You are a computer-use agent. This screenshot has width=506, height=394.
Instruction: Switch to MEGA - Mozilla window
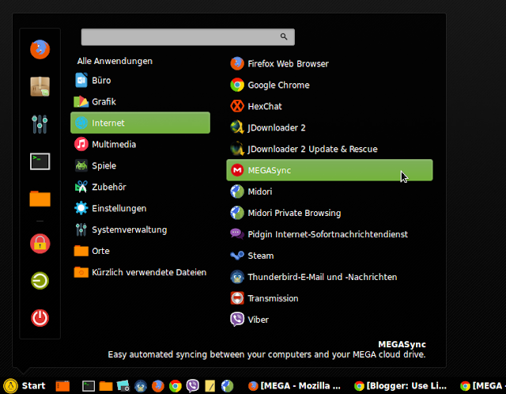click(x=294, y=385)
